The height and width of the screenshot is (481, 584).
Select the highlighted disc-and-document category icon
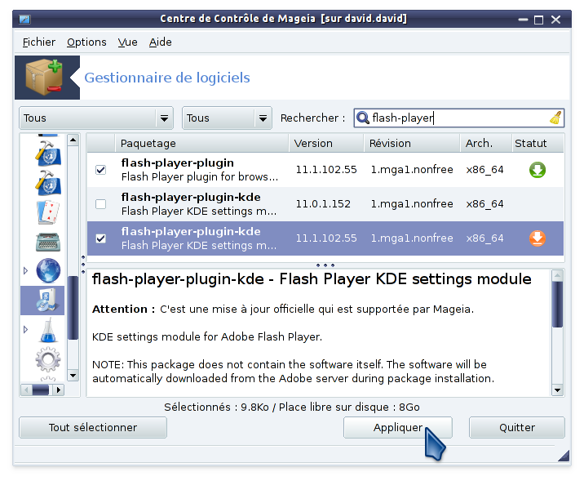[x=47, y=300]
